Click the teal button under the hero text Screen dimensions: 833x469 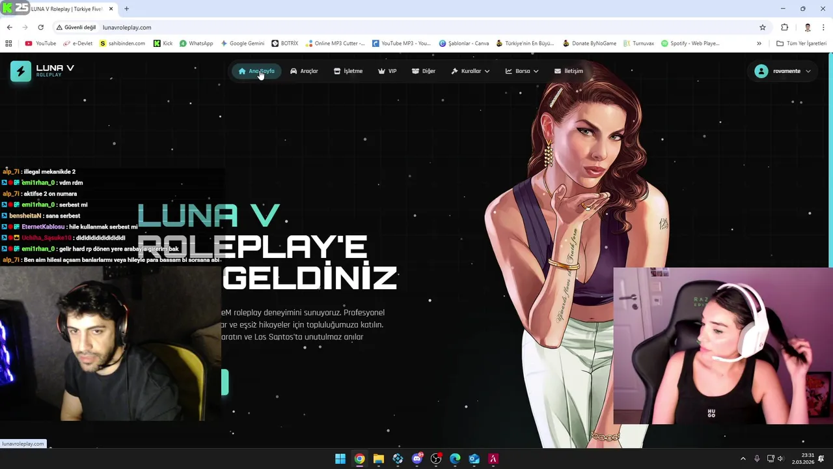tap(225, 382)
